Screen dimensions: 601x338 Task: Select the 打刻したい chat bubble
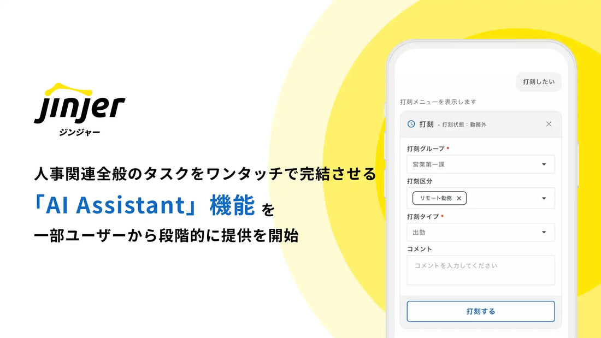click(539, 81)
